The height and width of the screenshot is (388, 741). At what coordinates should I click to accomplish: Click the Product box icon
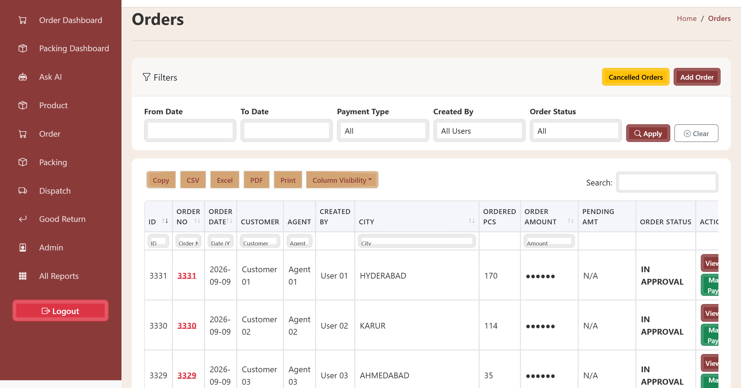pyautogui.click(x=23, y=105)
